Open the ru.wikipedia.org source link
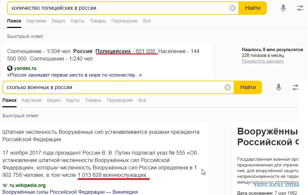This screenshot has width=308, height=195. pyautogui.click(x=28, y=185)
